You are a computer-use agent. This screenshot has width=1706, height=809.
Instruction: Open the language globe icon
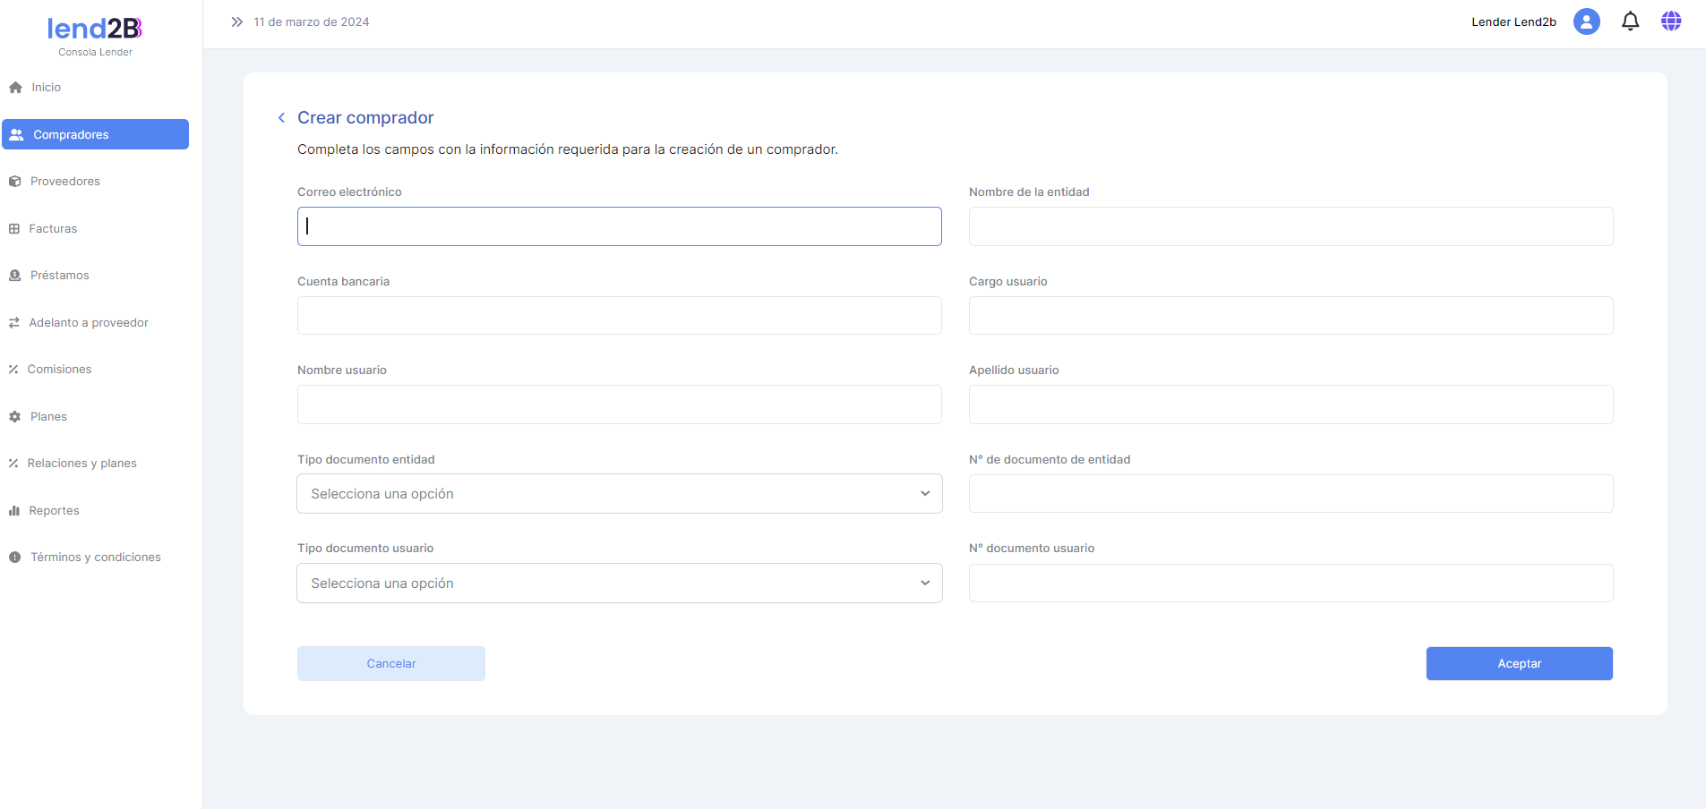coord(1670,21)
